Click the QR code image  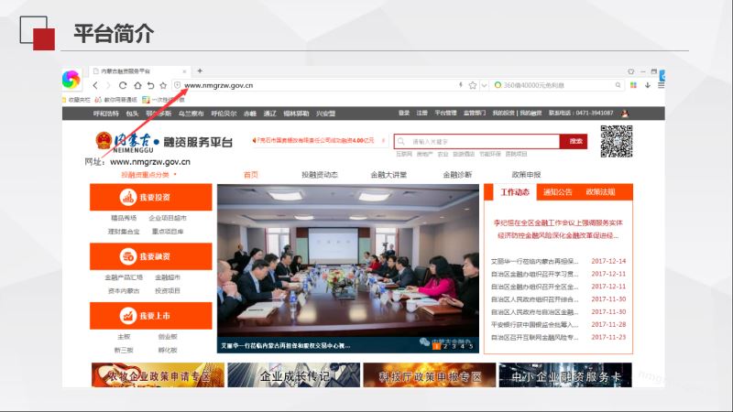point(617,141)
